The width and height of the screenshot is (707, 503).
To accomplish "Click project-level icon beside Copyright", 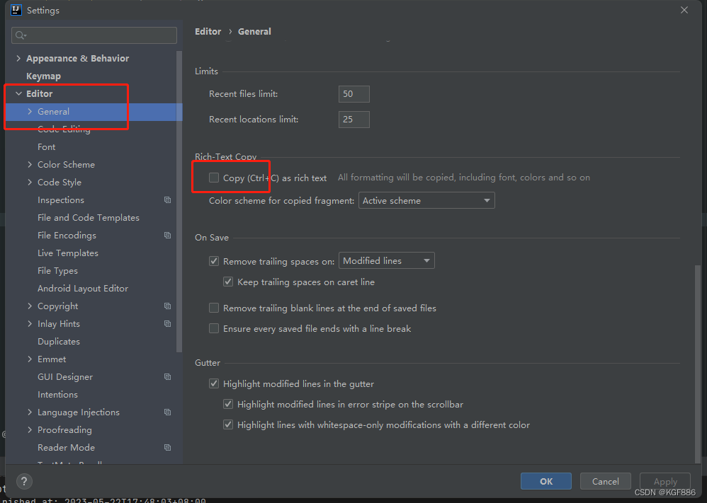I will click(x=167, y=306).
